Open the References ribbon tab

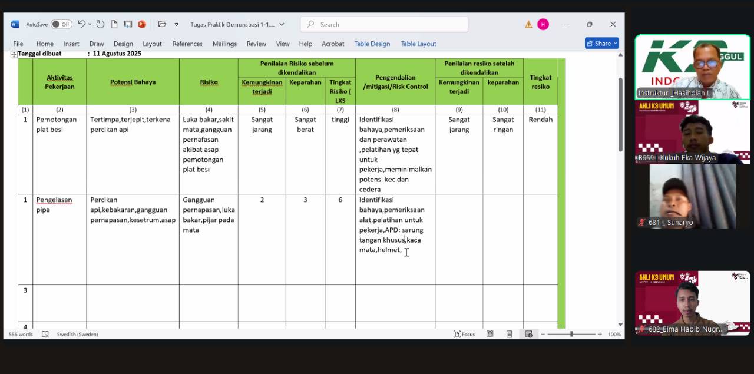click(187, 44)
